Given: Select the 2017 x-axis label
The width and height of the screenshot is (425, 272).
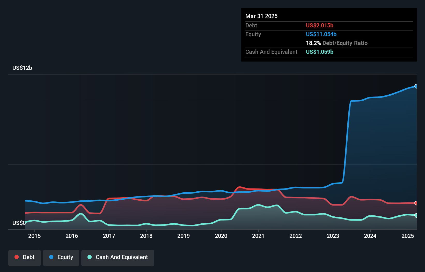Looking at the screenshot, I should [x=109, y=236].
